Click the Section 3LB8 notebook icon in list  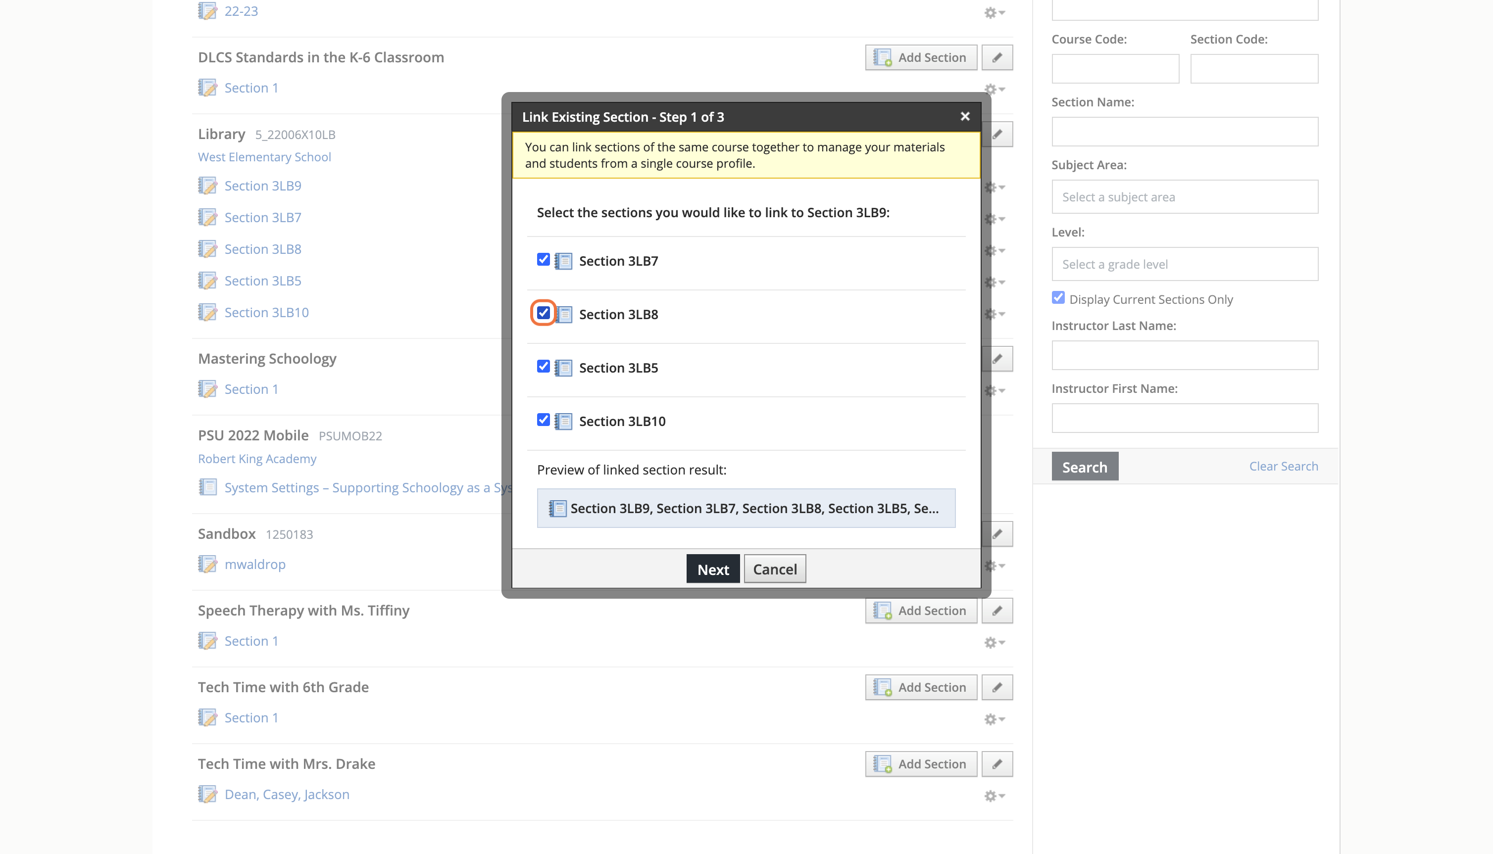pos(207,249)
